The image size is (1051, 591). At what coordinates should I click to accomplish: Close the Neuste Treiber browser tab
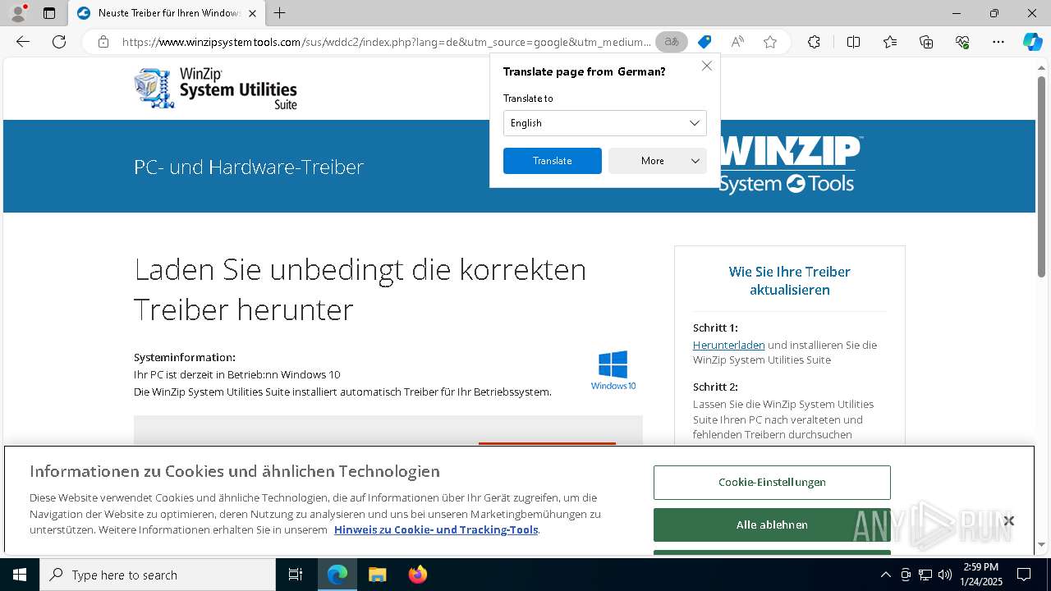(252, 13)
